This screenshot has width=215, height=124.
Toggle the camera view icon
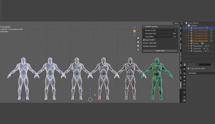(x=138, y=46)
